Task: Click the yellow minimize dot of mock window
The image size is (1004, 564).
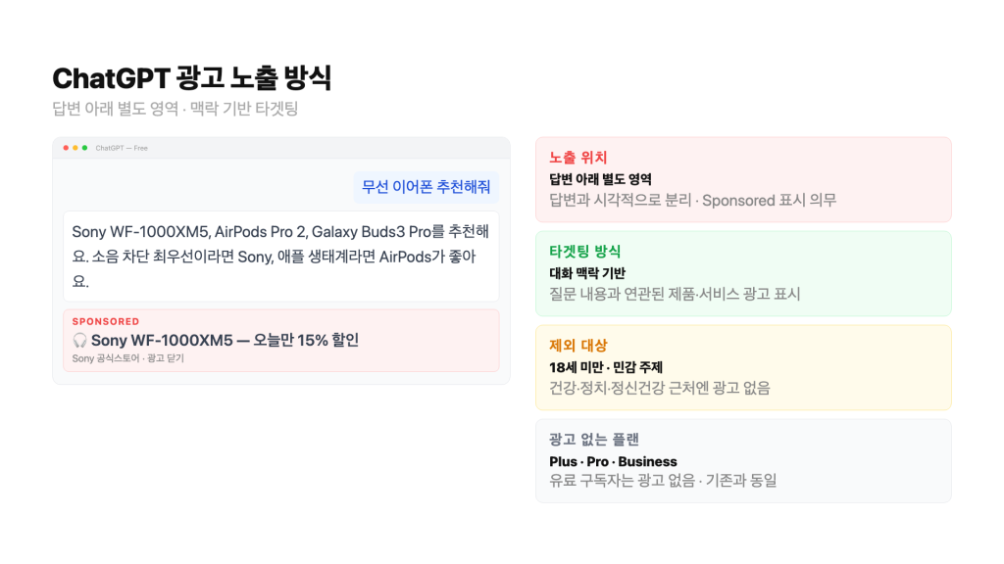Action: [75, 148]
